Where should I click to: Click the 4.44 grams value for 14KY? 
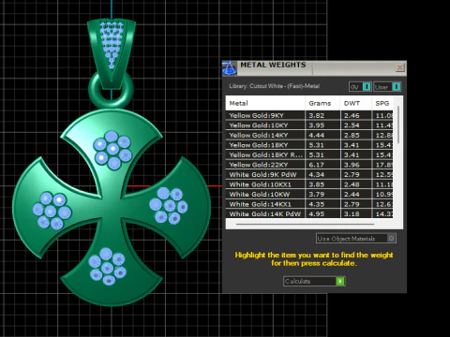pyautogui.click(x=317, y=135)
